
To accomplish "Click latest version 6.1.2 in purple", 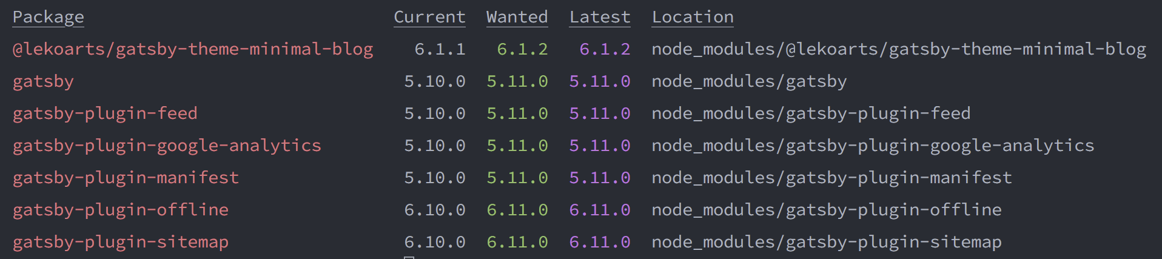I will pos(605,49).
